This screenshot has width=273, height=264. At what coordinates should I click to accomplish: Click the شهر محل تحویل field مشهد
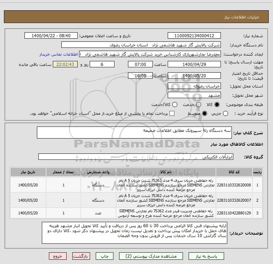click(194, 95)
